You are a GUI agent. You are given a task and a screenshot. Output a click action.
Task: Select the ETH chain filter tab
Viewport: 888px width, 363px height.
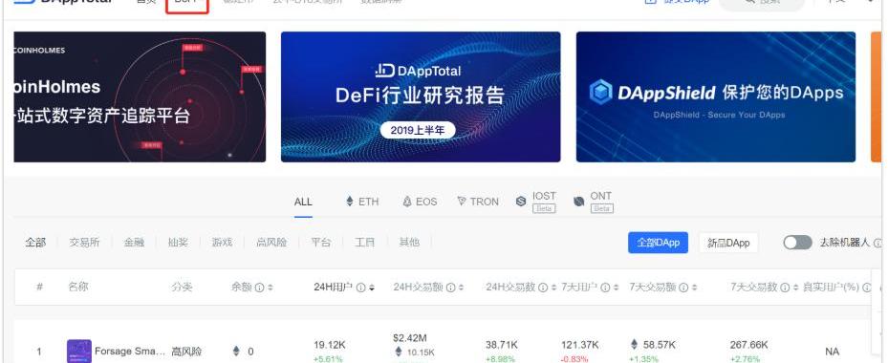pos(361,202)
